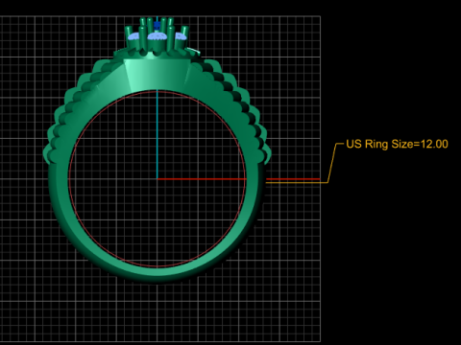The image size is (461, 345).
Task: Click the right light blue gemstone
Action: (x=181, y=36)
